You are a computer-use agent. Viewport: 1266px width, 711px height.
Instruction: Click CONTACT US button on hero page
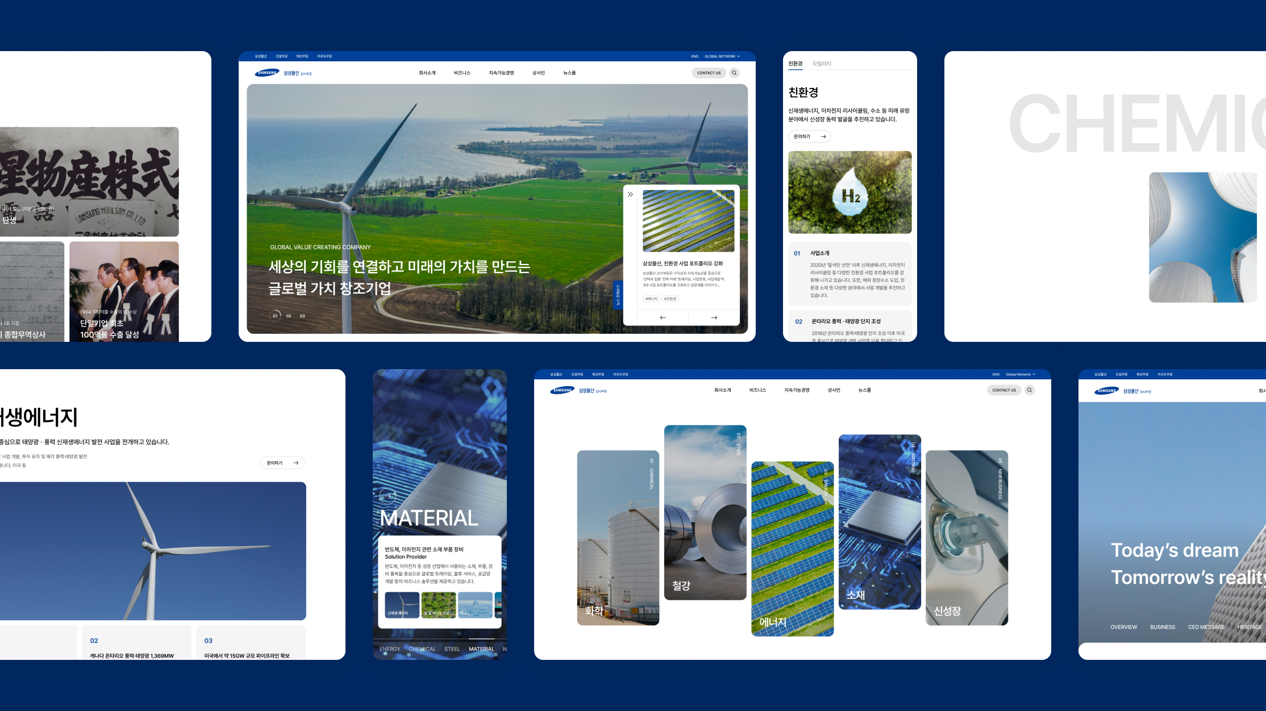[x=709, y=73]
